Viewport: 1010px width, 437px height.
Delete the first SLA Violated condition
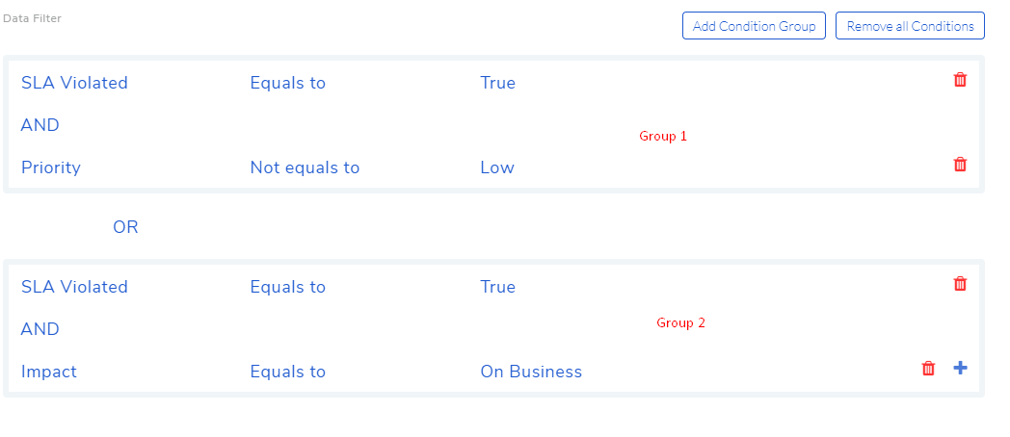[x=960, y=80]
